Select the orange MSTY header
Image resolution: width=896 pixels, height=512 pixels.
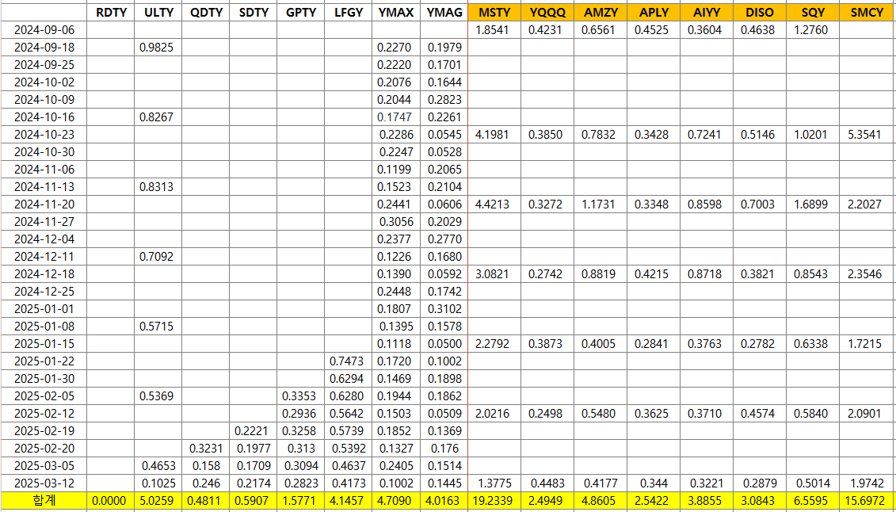click(494, 12)
